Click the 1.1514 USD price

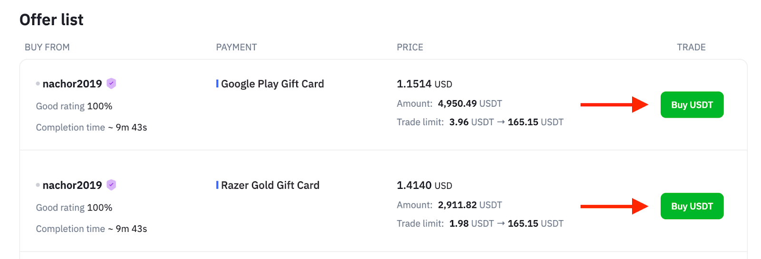(x=424, y=84)
